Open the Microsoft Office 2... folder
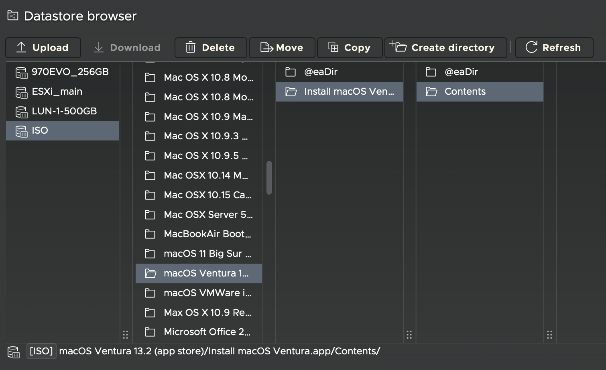This screenshot has height=370, width=606. click(199, 332)
